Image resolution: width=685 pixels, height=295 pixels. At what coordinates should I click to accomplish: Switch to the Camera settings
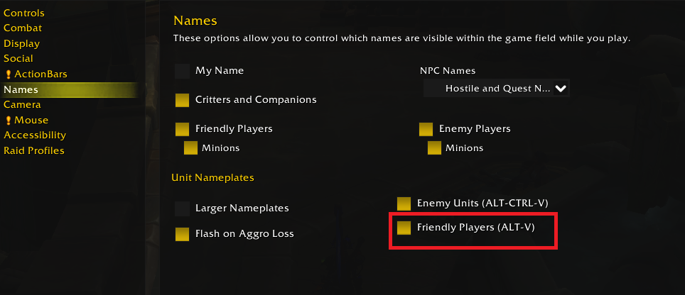click(x=22, y=105)
